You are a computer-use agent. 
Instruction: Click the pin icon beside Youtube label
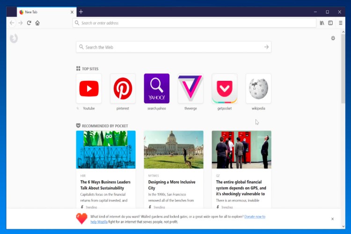pyautogui.click(x=78, y=109)
